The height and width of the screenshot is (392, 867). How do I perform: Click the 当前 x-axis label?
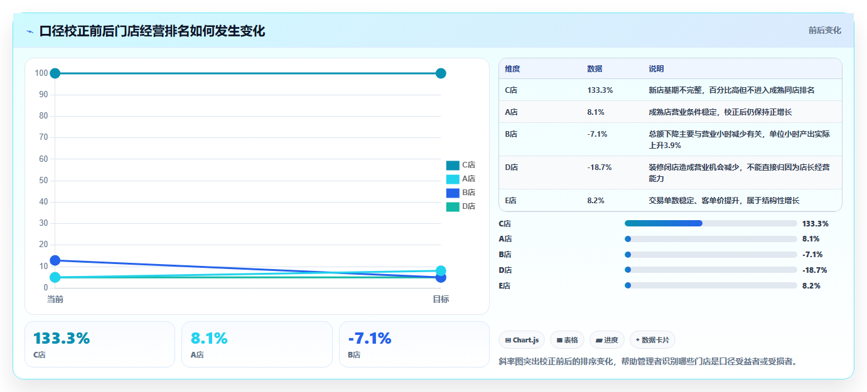tap(55, 299)
